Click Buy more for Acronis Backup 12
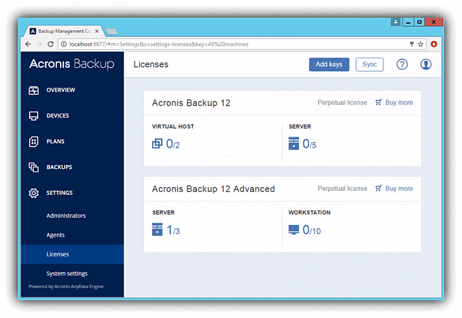This screenshot has height=318, width=462. [394, 102]
